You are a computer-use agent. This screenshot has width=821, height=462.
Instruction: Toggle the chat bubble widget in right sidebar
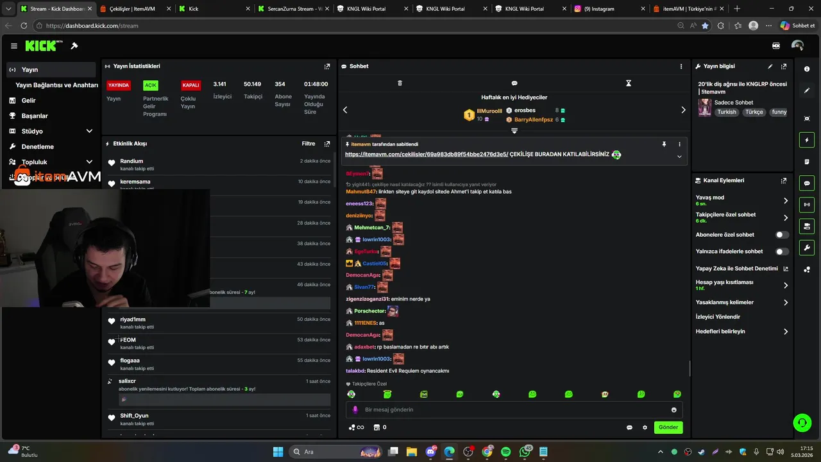pos(807,183)
